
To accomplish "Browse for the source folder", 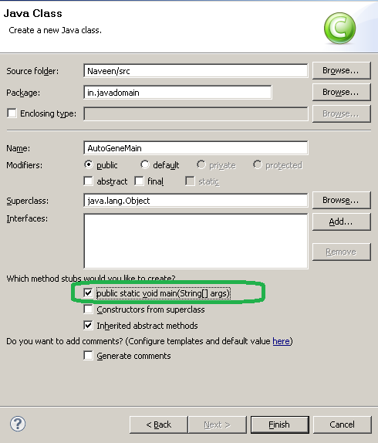I will click(341, 70).
